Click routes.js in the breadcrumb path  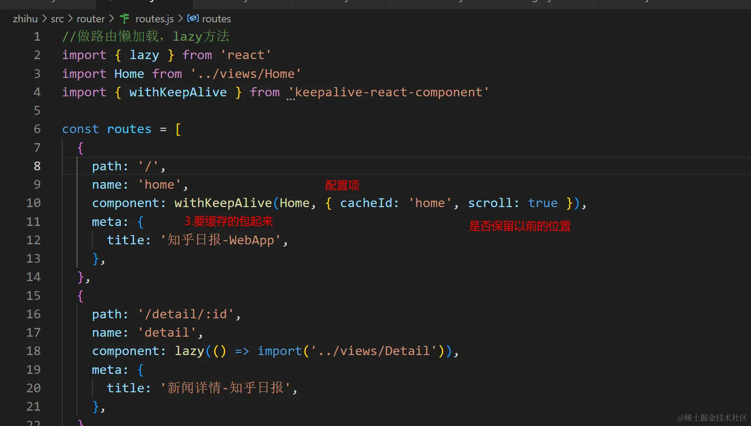point(154,19)
